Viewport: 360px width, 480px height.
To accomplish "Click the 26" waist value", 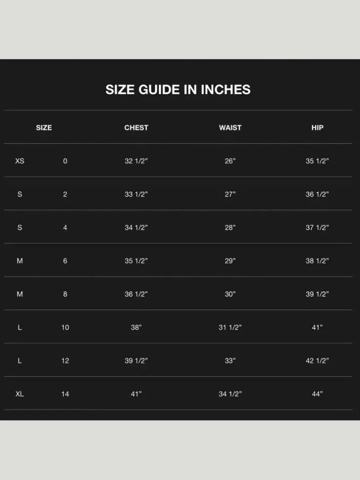I will (230, 161).
